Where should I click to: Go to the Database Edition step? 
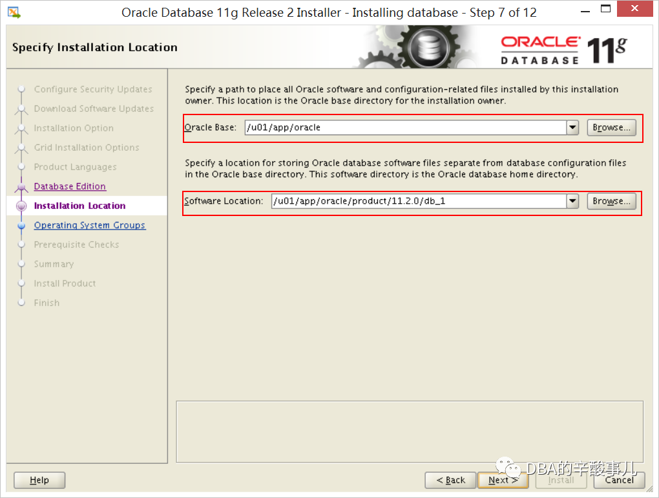click(x=70, y=186)
